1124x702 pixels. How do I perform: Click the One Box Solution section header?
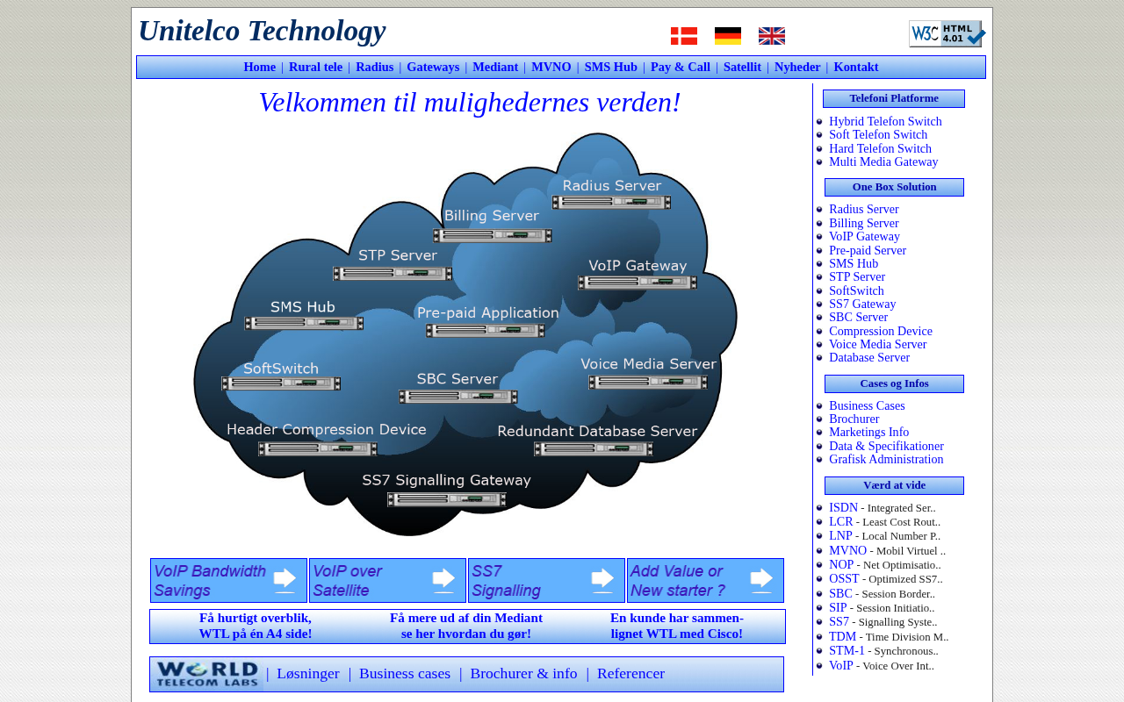894,188
